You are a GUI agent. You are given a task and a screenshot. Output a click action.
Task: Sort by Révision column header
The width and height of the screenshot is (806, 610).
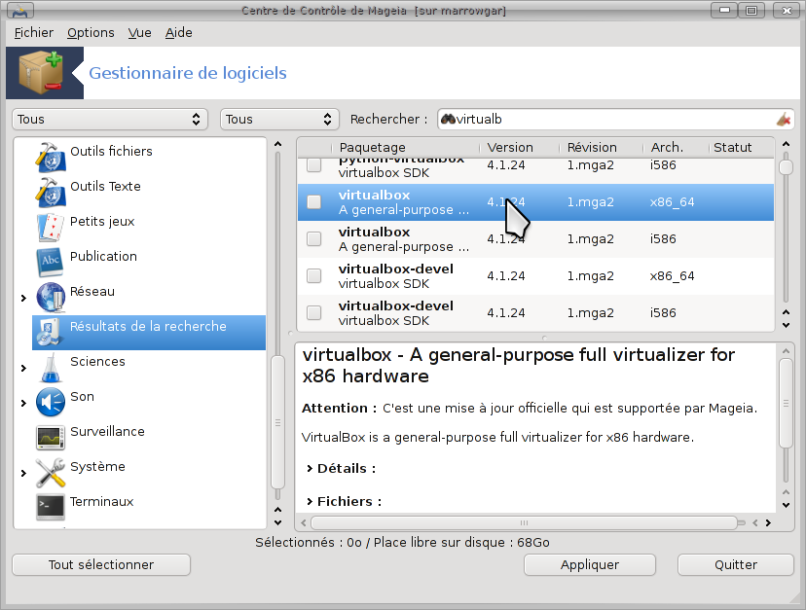601,148
